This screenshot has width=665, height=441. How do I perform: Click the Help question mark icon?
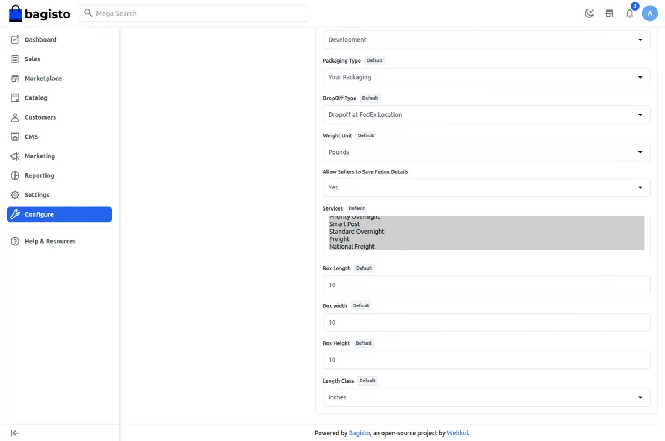pos(15,241)
